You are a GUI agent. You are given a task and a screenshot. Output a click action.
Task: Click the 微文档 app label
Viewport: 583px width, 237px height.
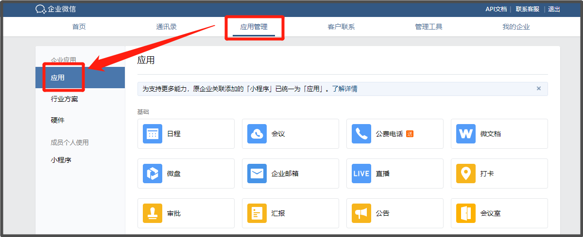click(491, 134)
